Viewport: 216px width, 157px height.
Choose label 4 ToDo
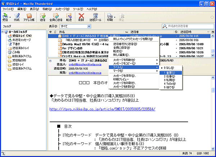(x=171, y=84)
